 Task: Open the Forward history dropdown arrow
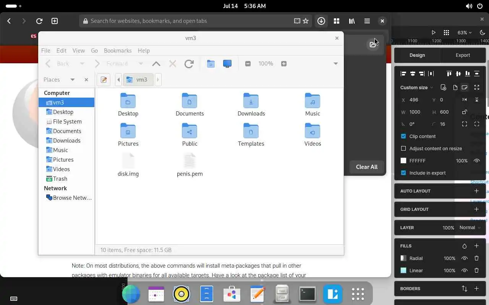click(x=141, y=64)
